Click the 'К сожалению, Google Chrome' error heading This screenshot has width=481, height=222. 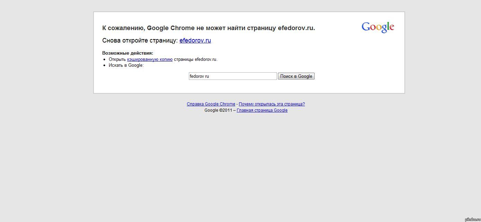[208, 28]
